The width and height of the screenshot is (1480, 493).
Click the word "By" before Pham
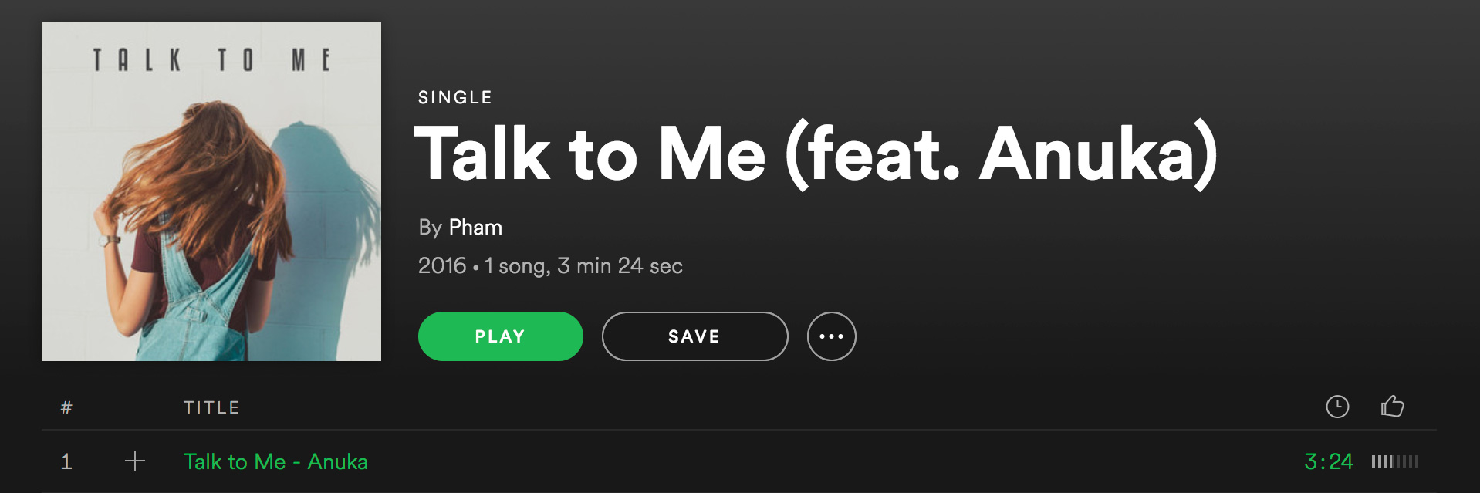tap(430, 228)
